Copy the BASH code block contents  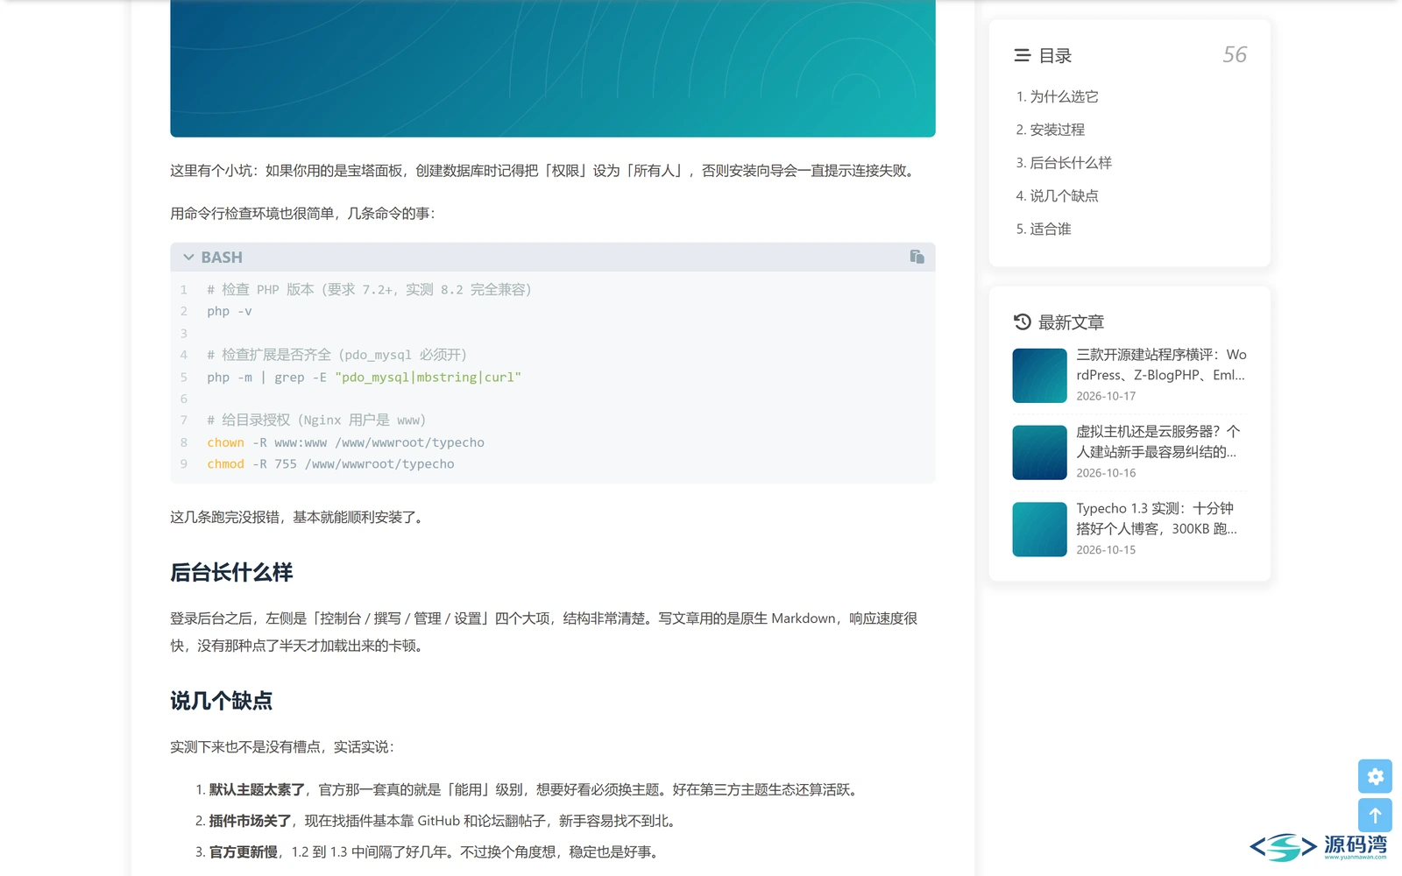tap(917, 257)
